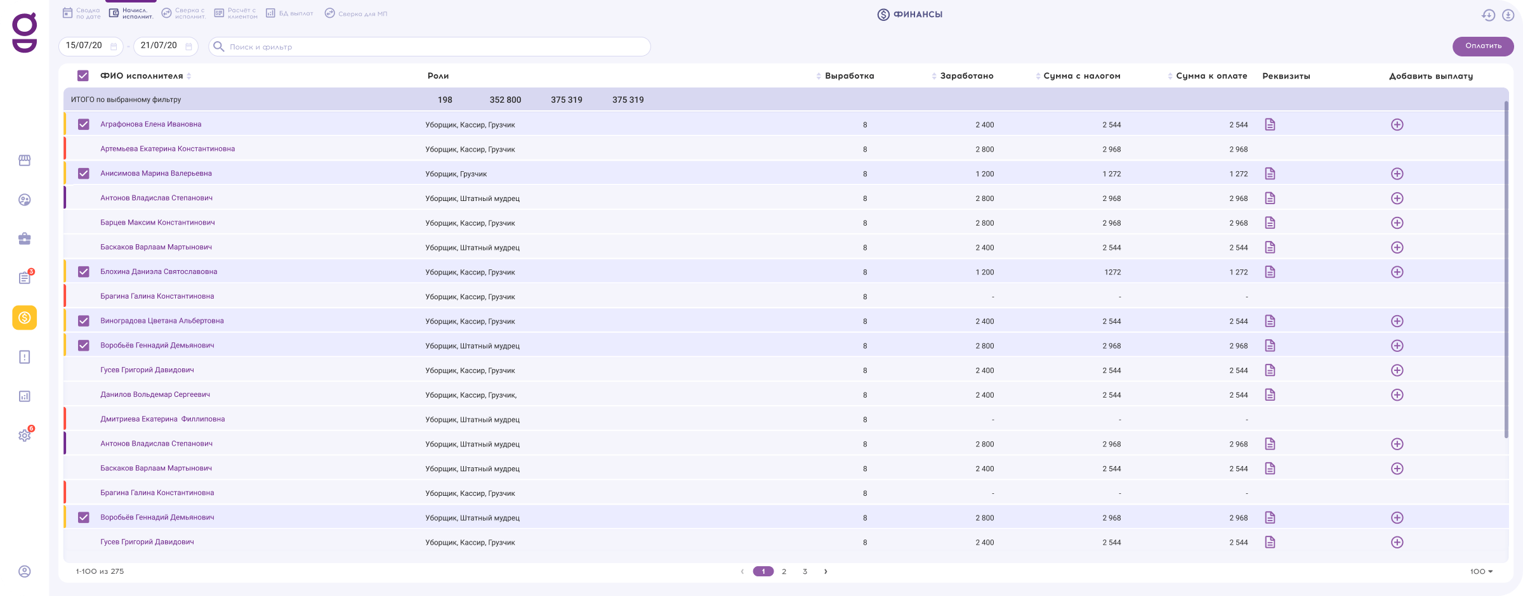Uncheck the select-all checkbox in header
1523x596 pixels.
pos(83,76)
